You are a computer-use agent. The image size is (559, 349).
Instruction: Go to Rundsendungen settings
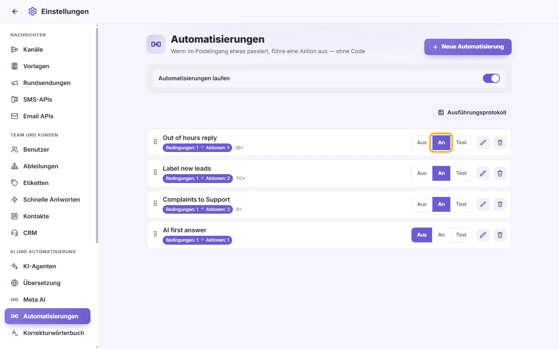tap(47, 83)
